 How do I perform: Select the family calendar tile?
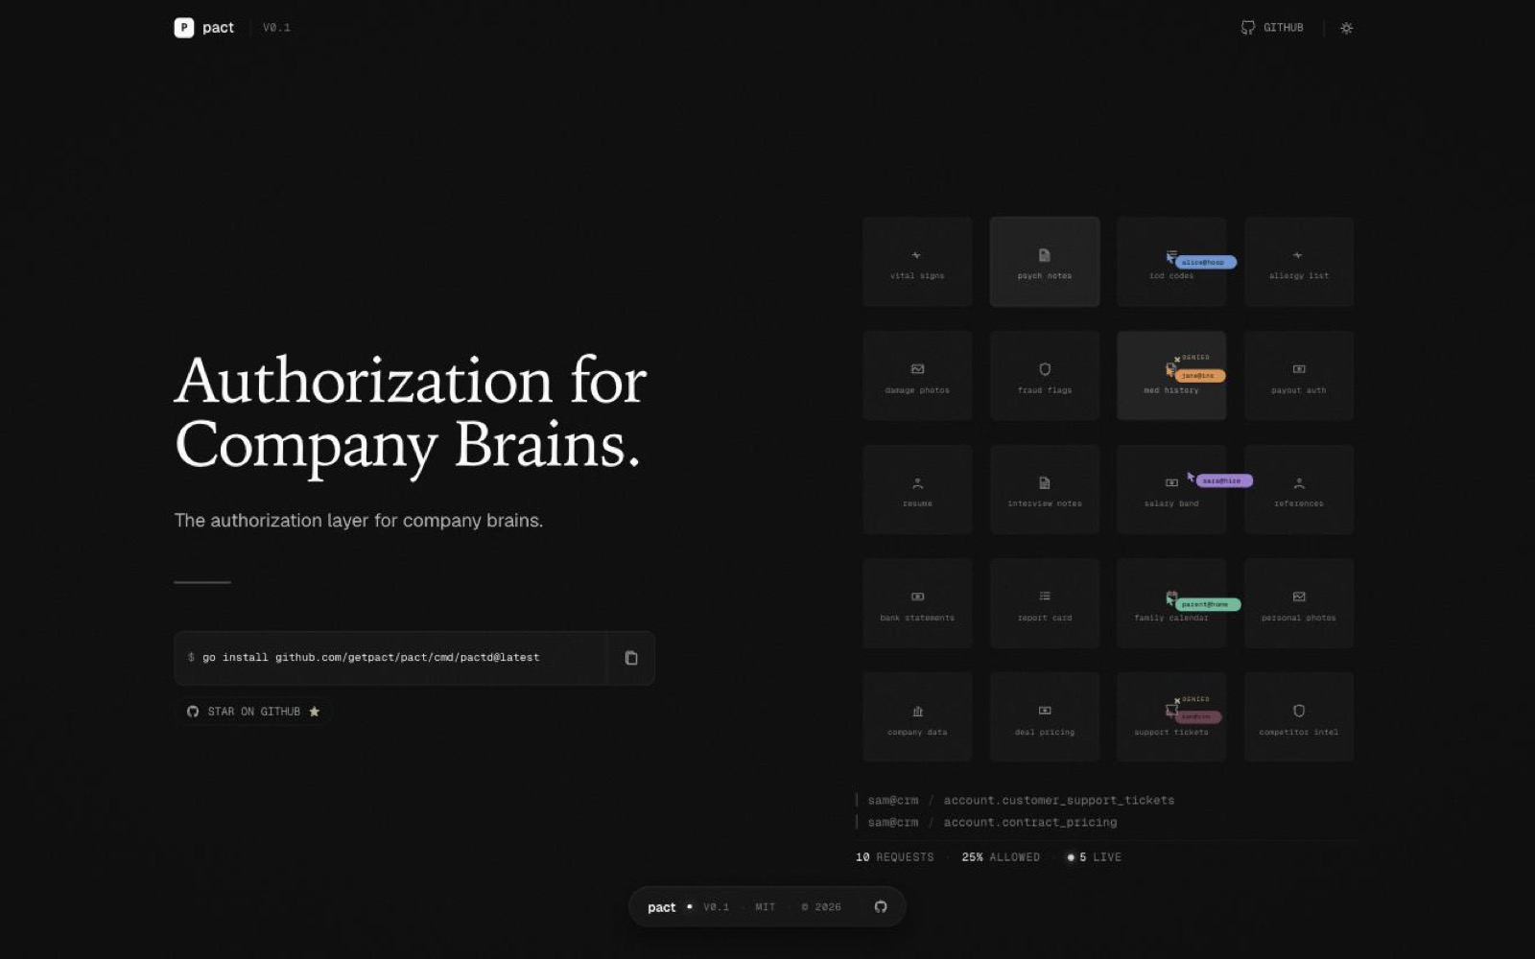[x=1171, y=603]
